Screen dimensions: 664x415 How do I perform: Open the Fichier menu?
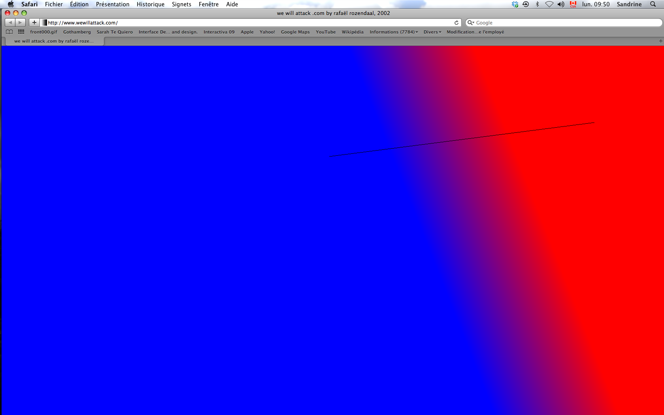pos(54,4)
